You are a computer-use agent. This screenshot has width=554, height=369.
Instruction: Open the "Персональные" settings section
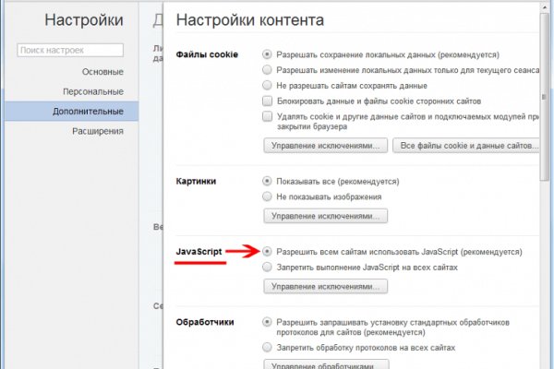click(x=93, y=91)
